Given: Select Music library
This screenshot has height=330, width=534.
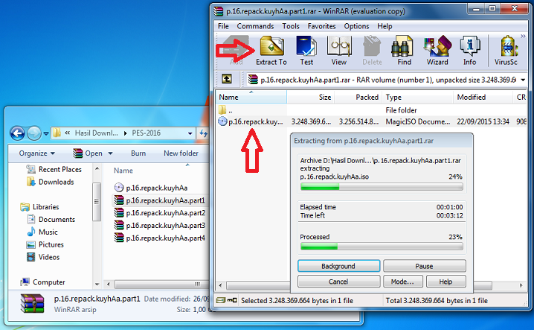Looking at the screenshot, I should 42,232.
